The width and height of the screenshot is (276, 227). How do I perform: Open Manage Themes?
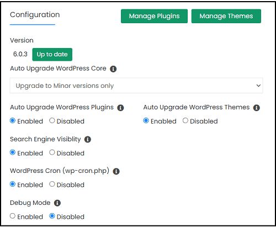pyautogui.click(x=226, y=16)
